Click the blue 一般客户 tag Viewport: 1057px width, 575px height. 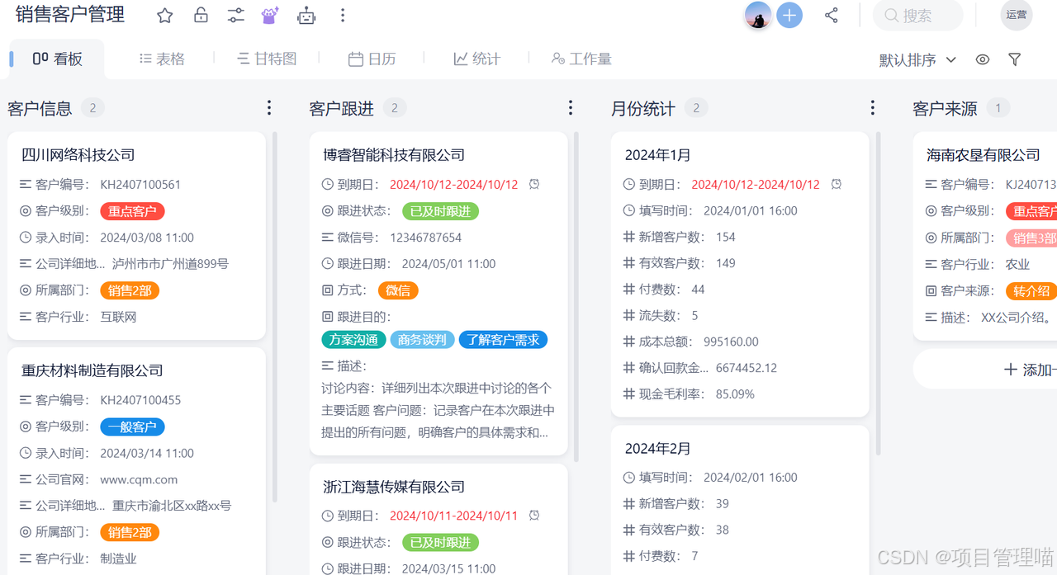tap(132, 427)
